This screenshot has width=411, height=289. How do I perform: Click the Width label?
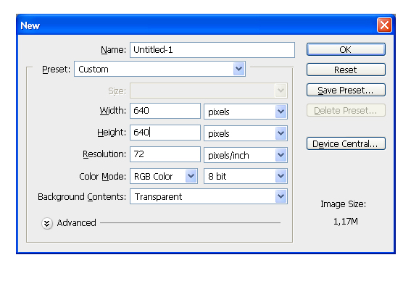pyautogui.click(x=112, y=111)
